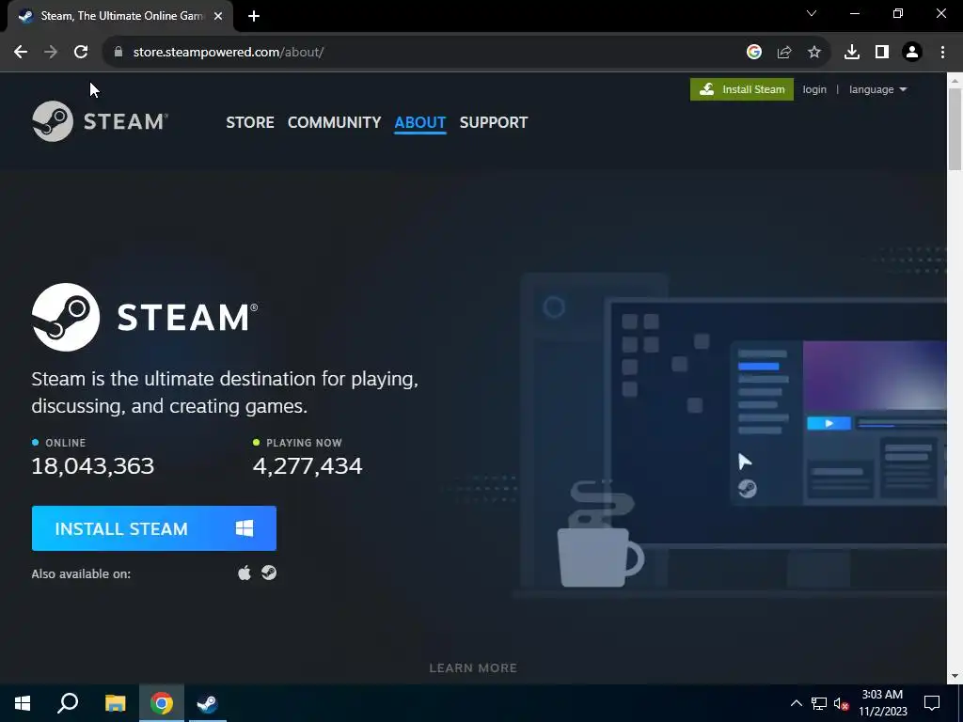Choose the Apple macOS download icon
This screenshot has height=722, width=963.
pos(245,573)
